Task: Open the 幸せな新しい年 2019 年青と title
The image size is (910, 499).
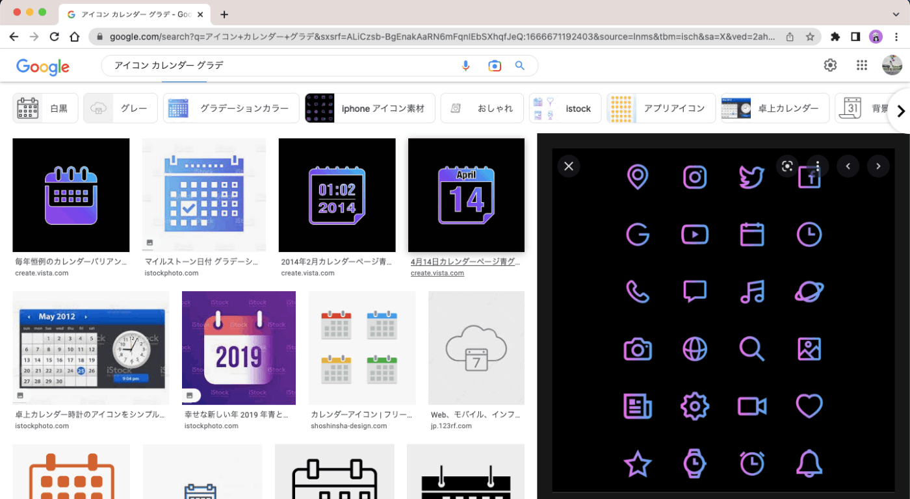Action: 237,415
